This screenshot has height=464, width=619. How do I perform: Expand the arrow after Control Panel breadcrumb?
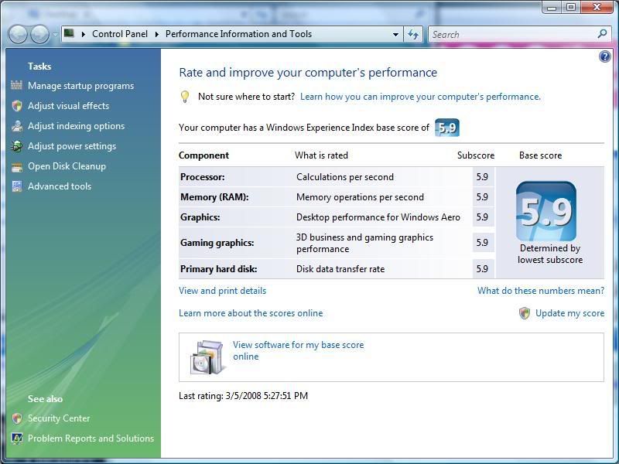click(x=157, y=34)
